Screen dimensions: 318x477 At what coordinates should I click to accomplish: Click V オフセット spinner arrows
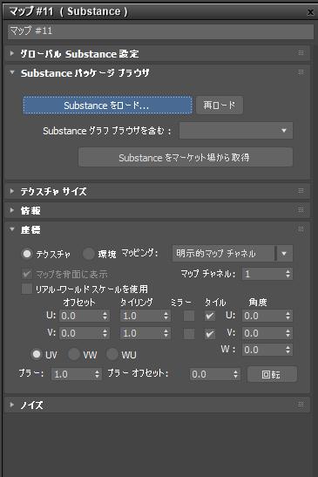point(105,333)
